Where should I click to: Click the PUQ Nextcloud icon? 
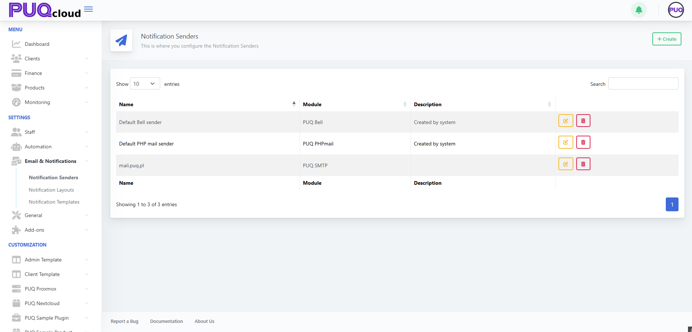pos(16,303)
